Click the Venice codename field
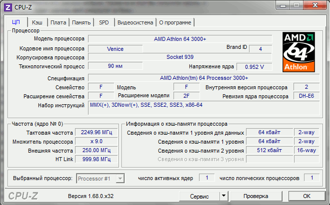330x205 pixels. click(x=115, y=49)
